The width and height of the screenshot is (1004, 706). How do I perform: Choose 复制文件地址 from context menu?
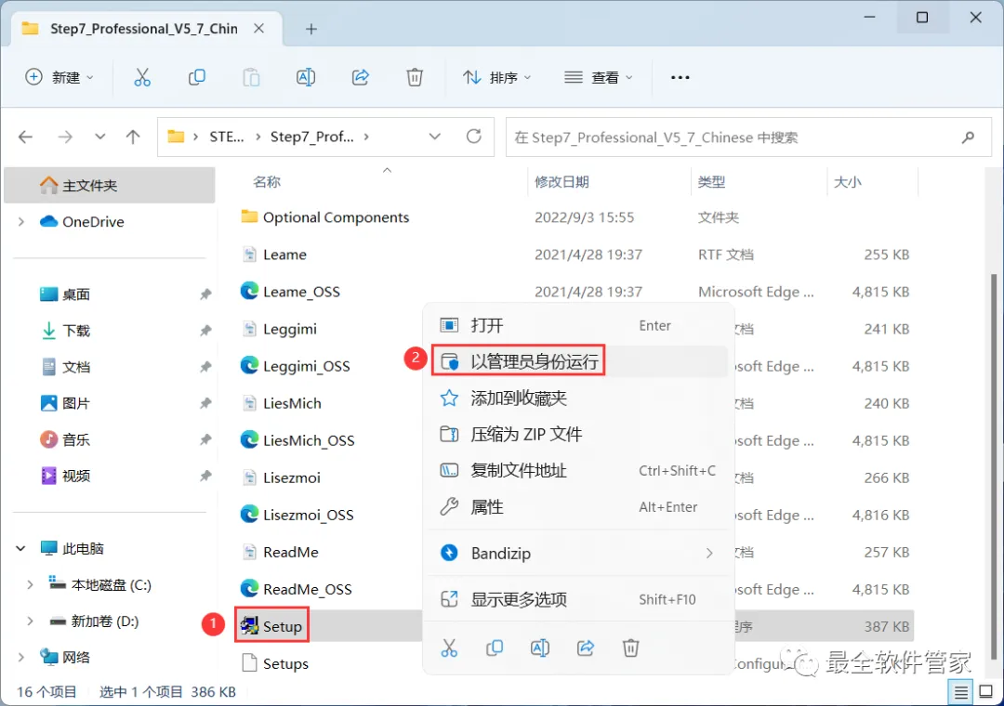[x=578, y=471]
